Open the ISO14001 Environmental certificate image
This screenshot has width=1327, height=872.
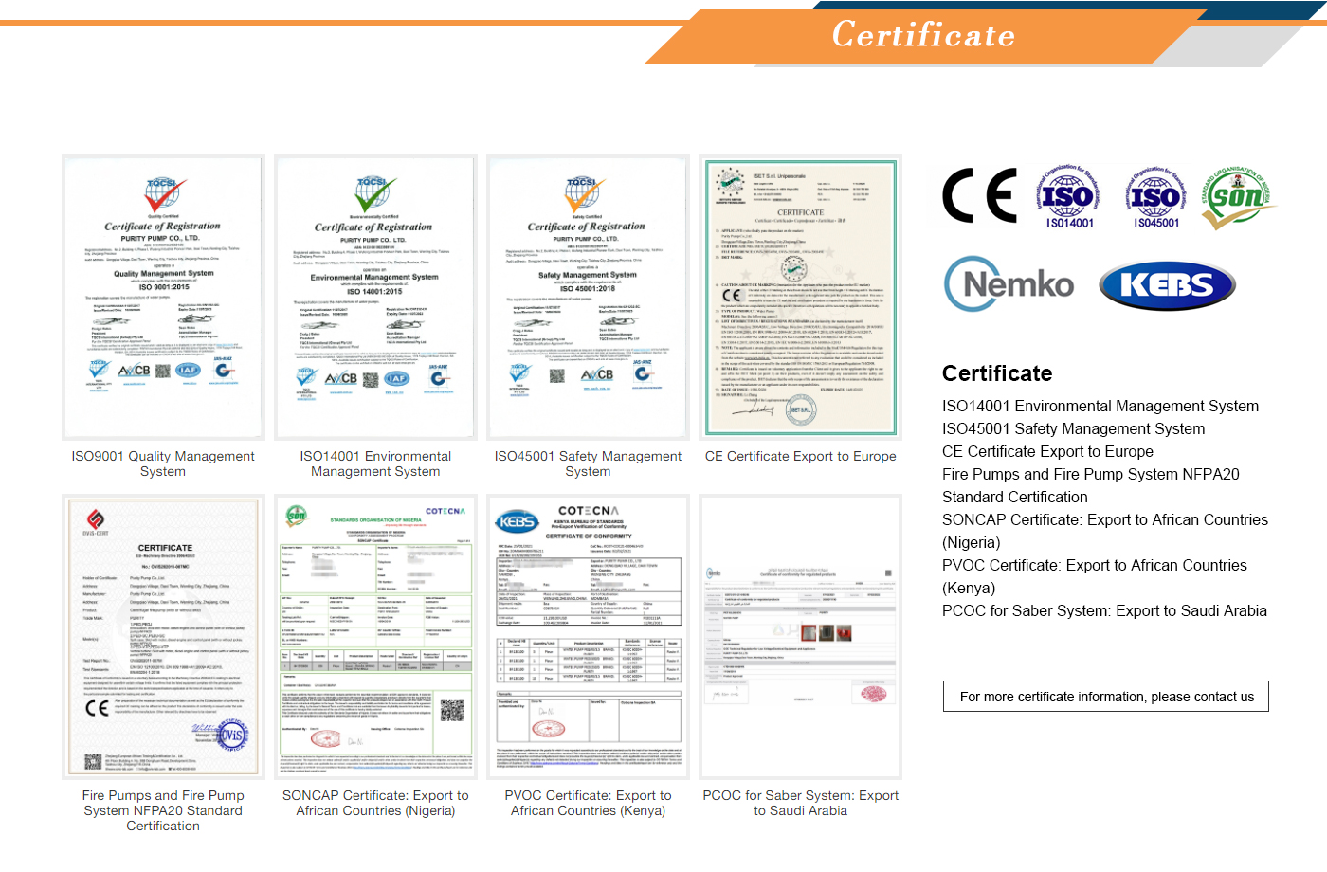click(x=375, y=298)
